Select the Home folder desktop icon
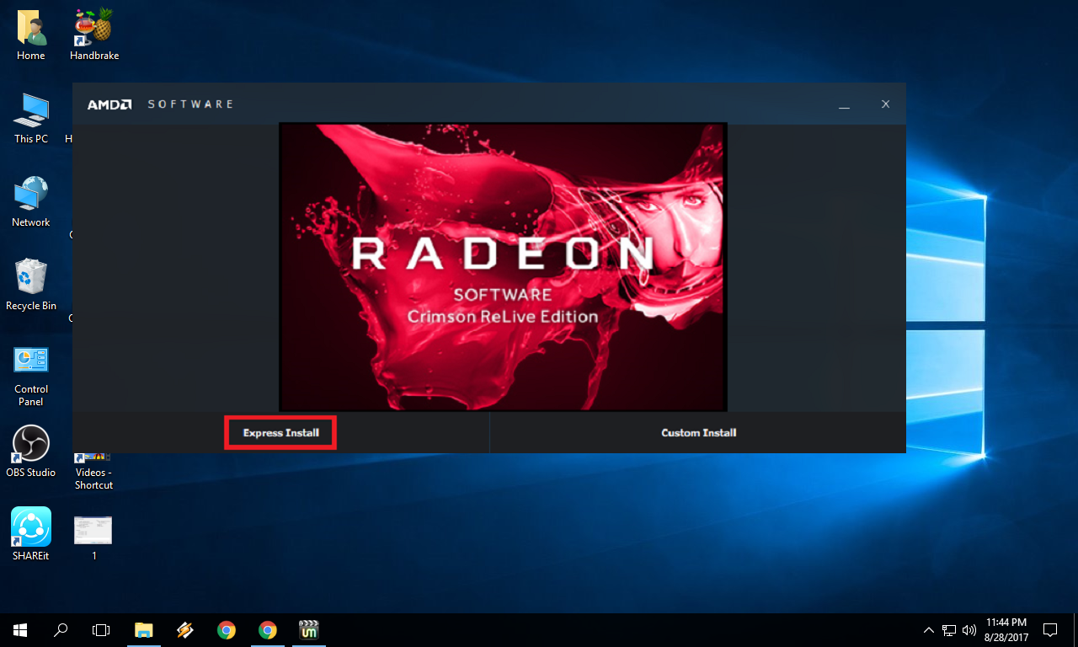This screenshot has height=647, width=1078. (x=31, y=35)
